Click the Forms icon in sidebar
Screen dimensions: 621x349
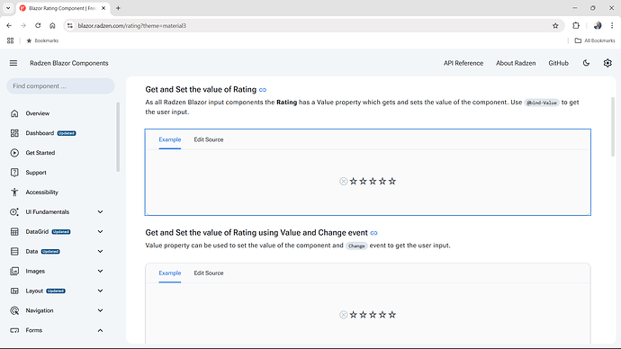14,330
